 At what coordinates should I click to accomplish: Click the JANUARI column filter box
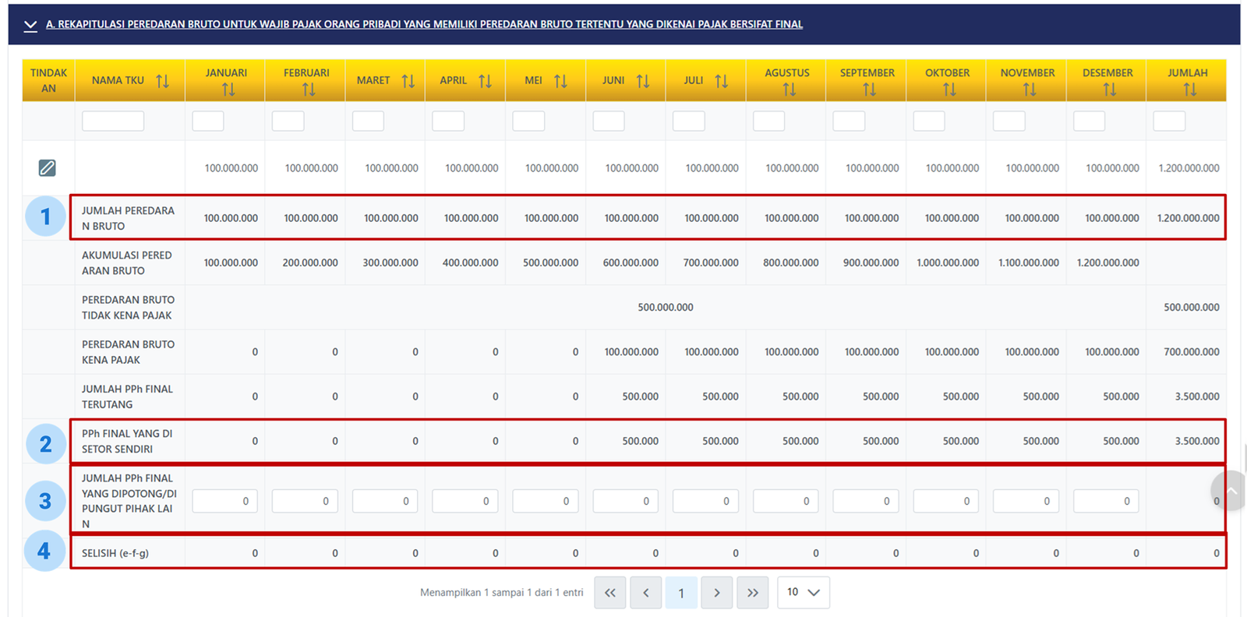coord(208,121)
